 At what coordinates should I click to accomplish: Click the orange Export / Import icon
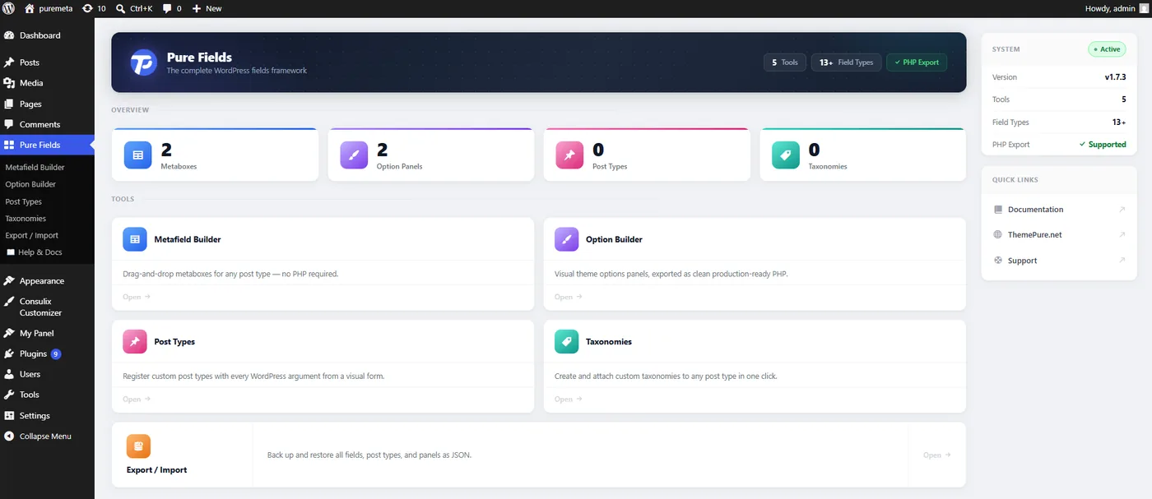[138, 446]
